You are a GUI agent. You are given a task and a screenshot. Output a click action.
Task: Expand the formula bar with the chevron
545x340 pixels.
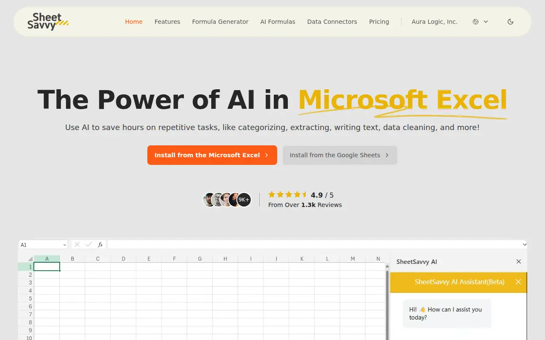click(525, 244)
